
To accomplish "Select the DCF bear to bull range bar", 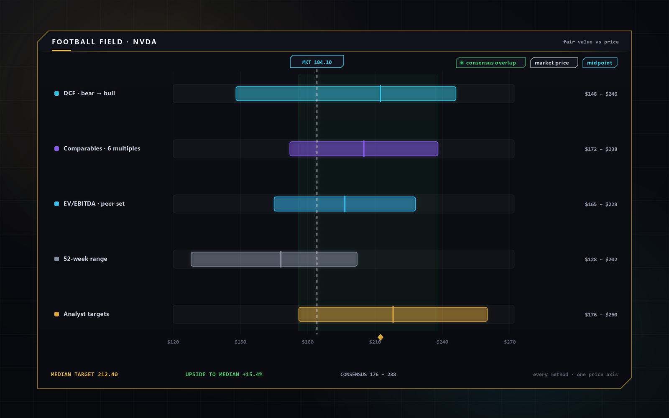I will 346,94.
